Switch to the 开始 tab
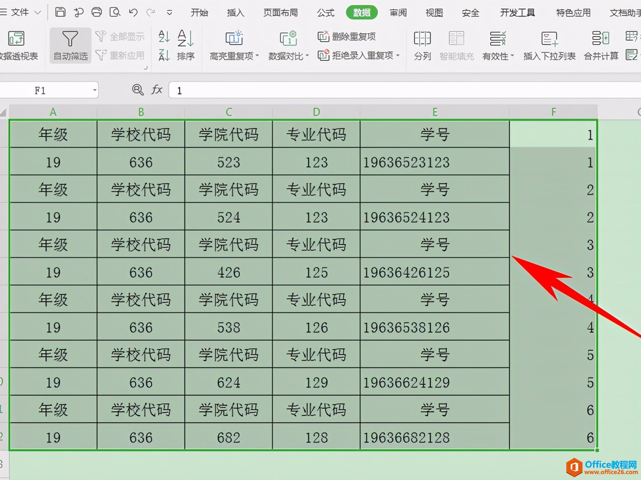Viewport: 641px width, 480px height. pyautogui.click(x=199, y=13)
